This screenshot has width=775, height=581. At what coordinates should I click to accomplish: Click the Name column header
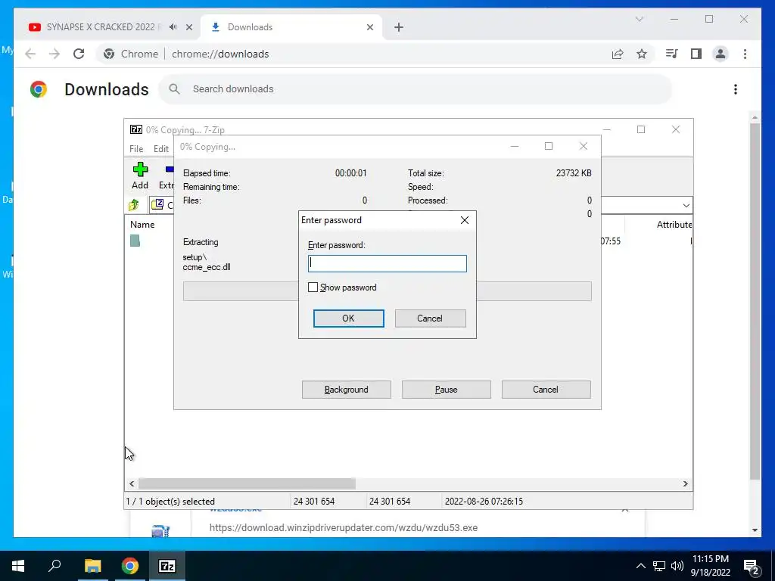[x=142, y=224]
